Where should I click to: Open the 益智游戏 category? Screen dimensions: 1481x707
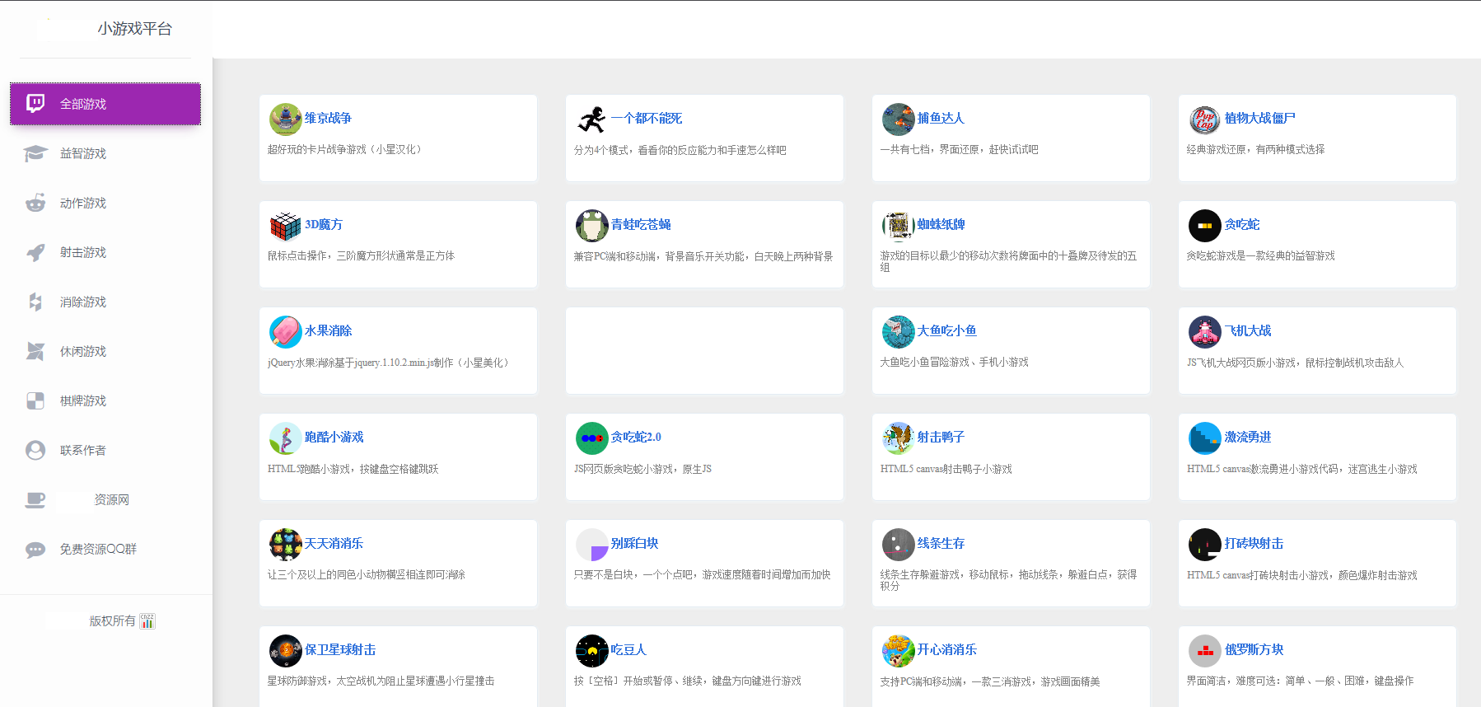[83, 154]
